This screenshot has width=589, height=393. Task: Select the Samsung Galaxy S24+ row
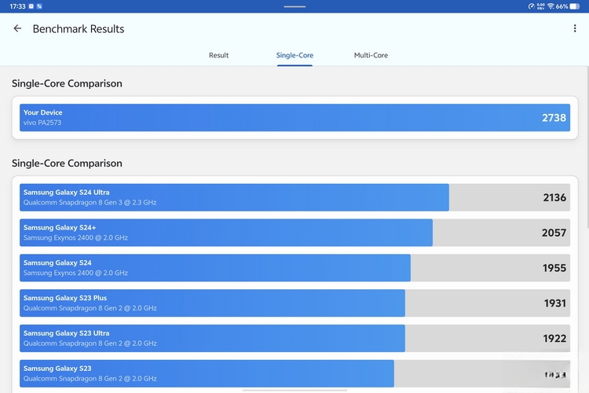click(294, 233)
